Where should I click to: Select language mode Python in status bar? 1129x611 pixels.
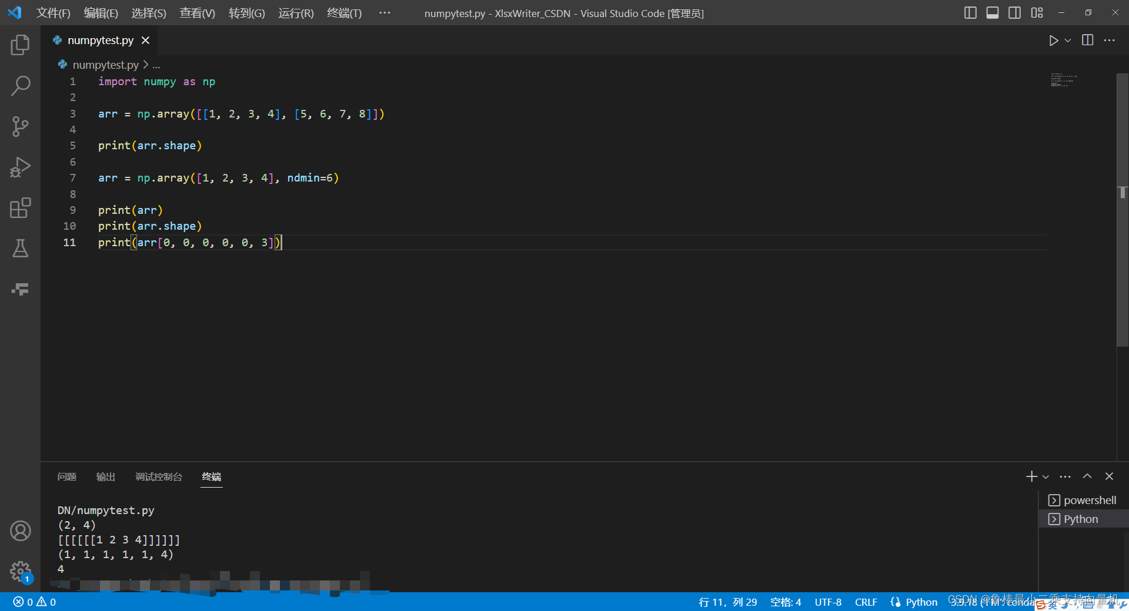[x=921, y=602]
